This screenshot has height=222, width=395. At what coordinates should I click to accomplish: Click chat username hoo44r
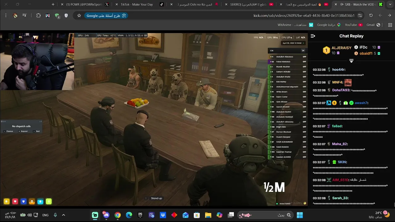pos(339,70)
